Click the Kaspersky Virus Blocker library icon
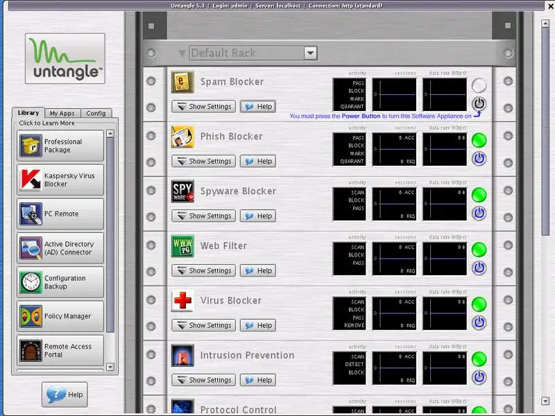Image resolution: width=555 pixels, height=416 pixels. [31, 180]
